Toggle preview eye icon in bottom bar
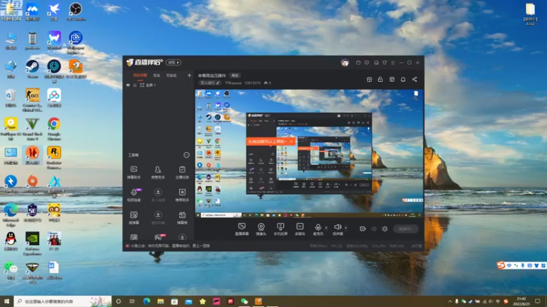Image resolution: width=547 pixels, height=307 pixels. click(x=374, y=229)
